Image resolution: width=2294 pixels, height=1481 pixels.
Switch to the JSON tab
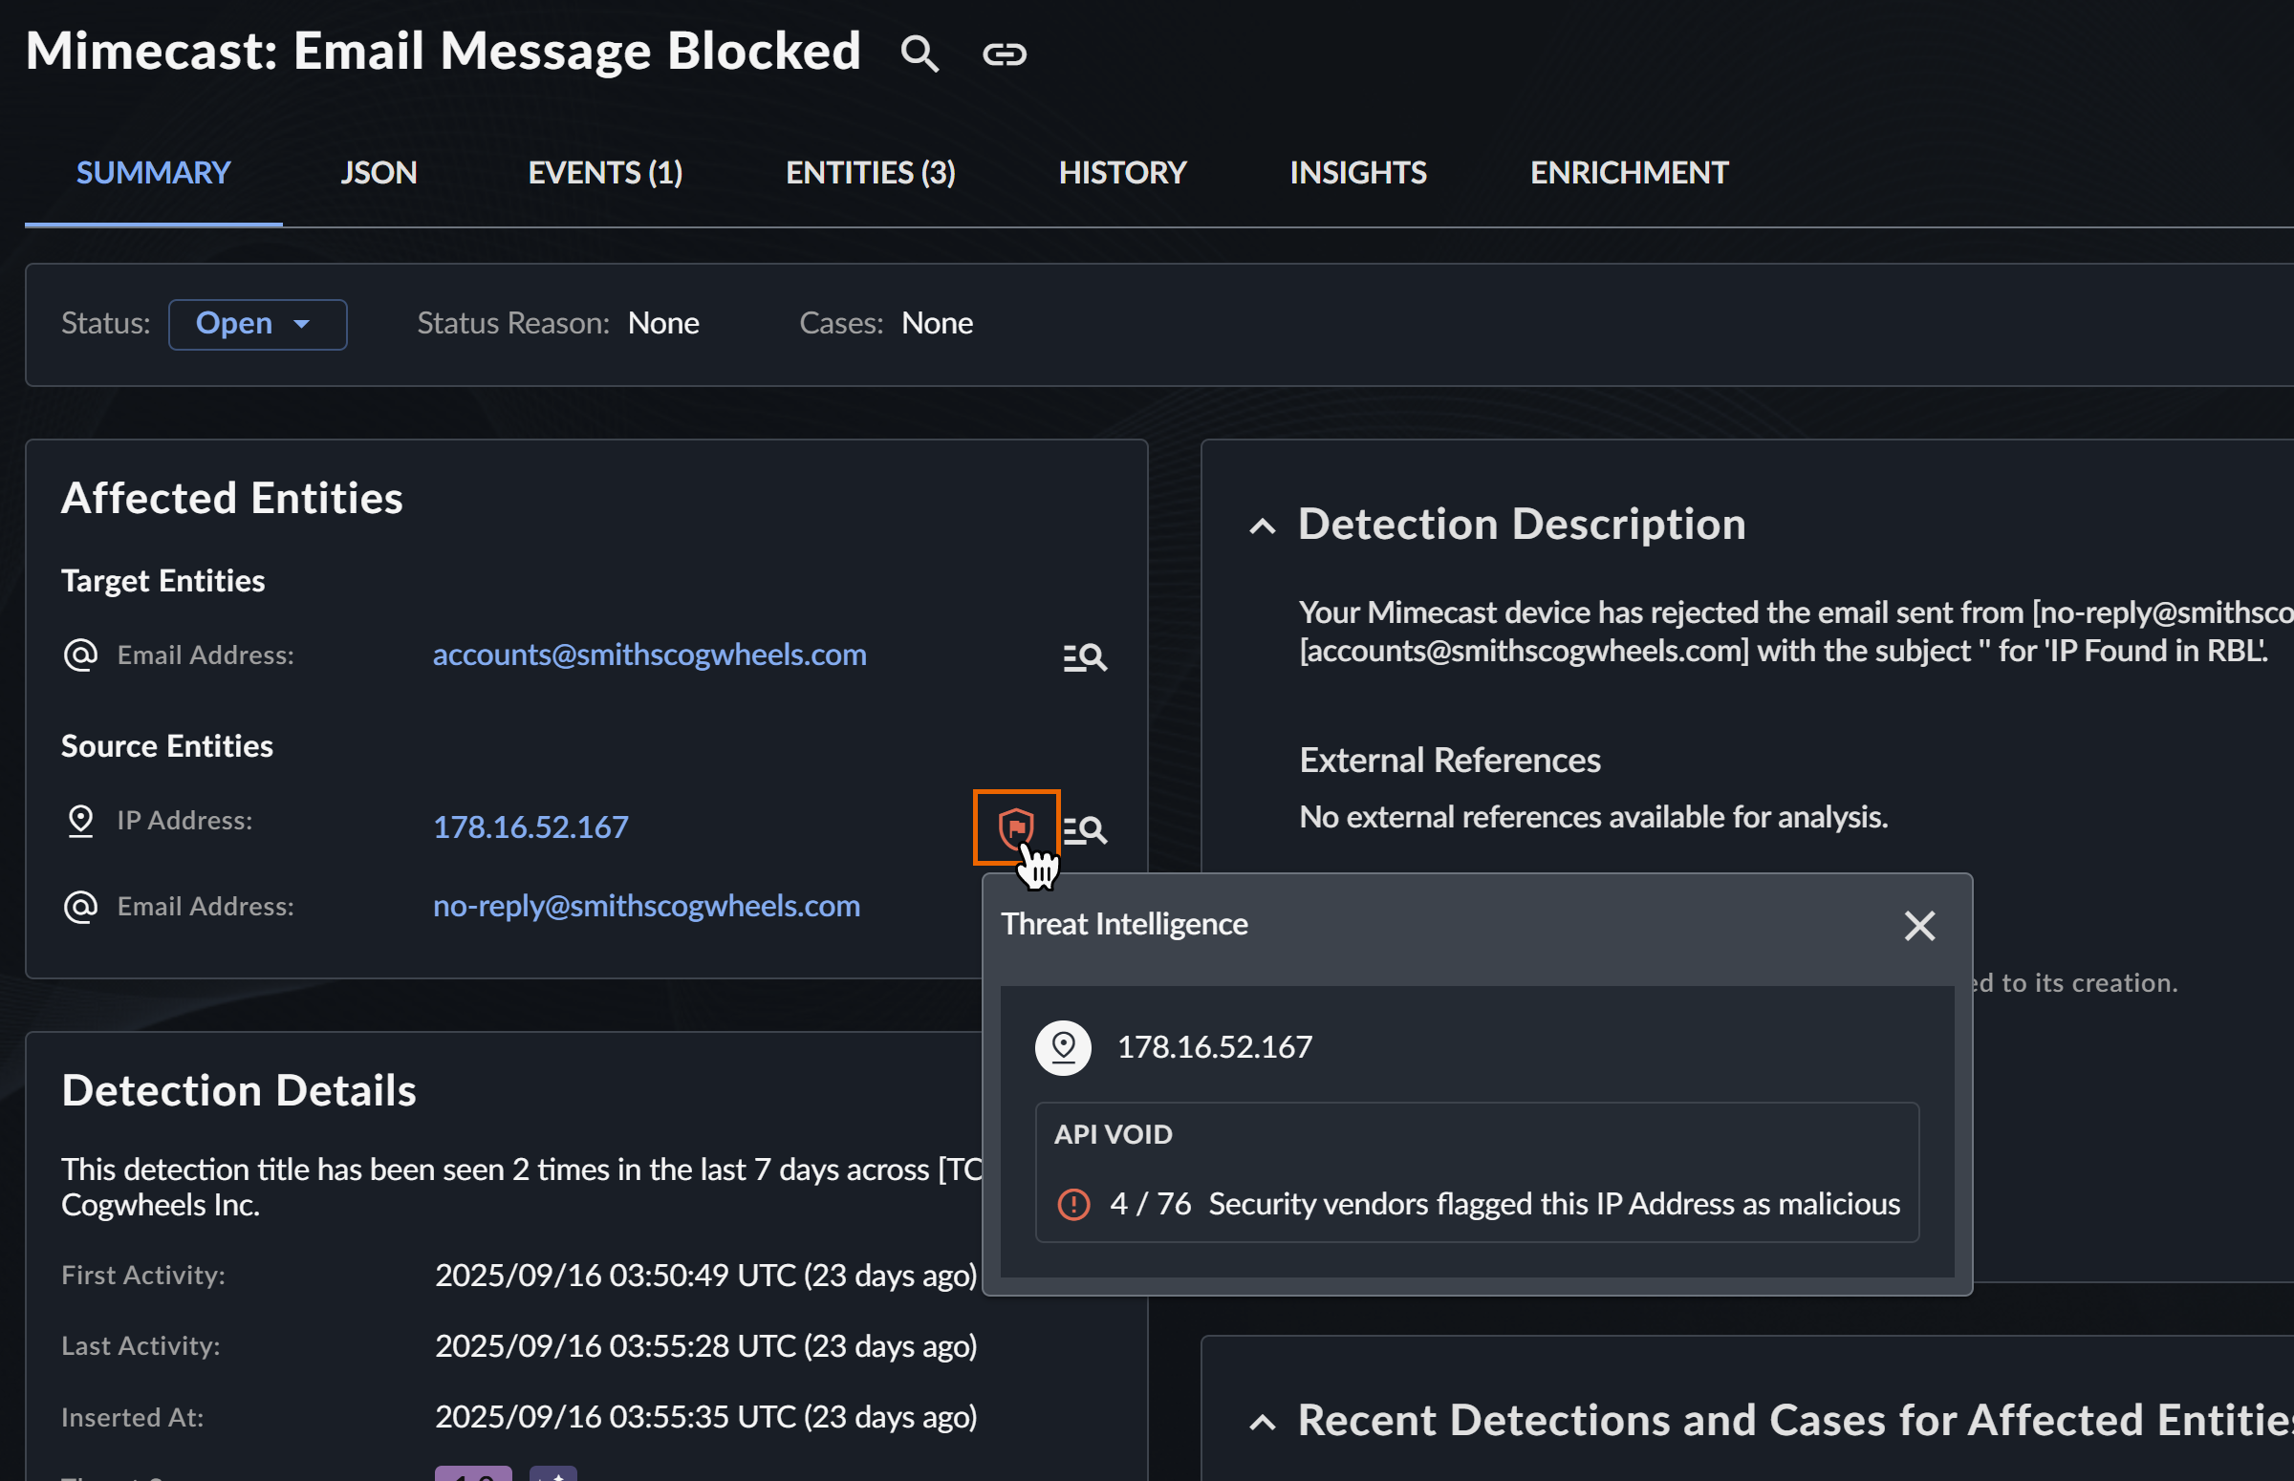378,173
